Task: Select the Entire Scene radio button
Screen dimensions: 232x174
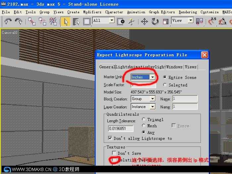Action: click(164, 77)
